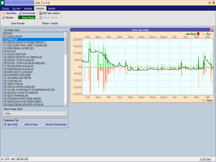
Task: Open the Yevmiye menu
Action: pyautogui.click(x=28, y=9)
